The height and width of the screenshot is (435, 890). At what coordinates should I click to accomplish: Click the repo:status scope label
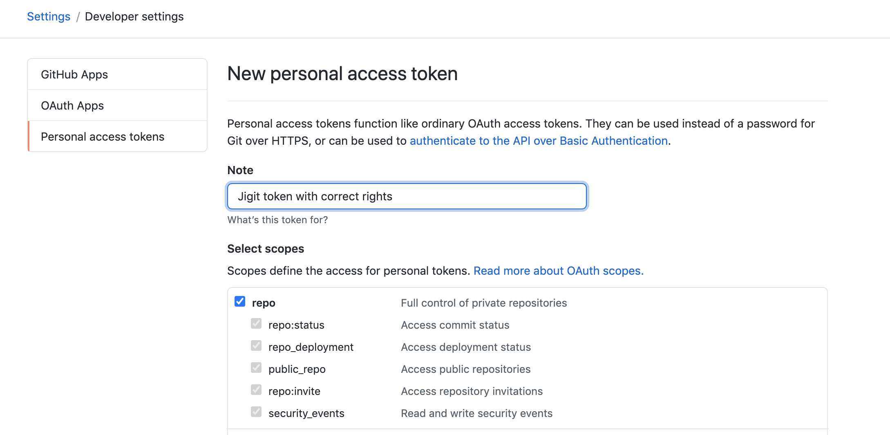(x=296, y=325)
